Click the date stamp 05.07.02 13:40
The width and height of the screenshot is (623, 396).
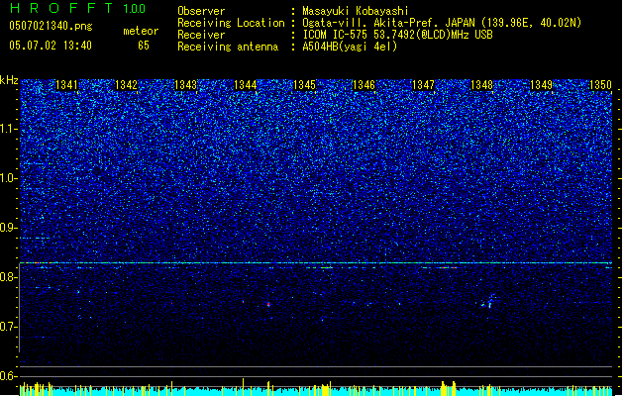[51, 46]
